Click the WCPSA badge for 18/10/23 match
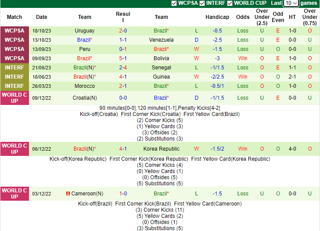 [x=14, y=31]
